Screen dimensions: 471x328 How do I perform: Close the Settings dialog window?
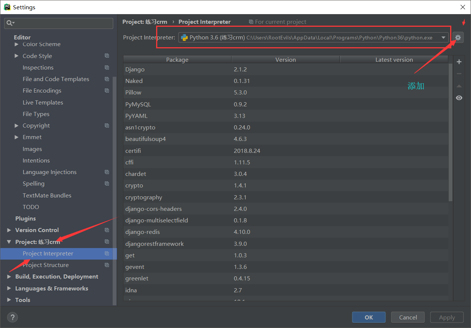(462, 7)
